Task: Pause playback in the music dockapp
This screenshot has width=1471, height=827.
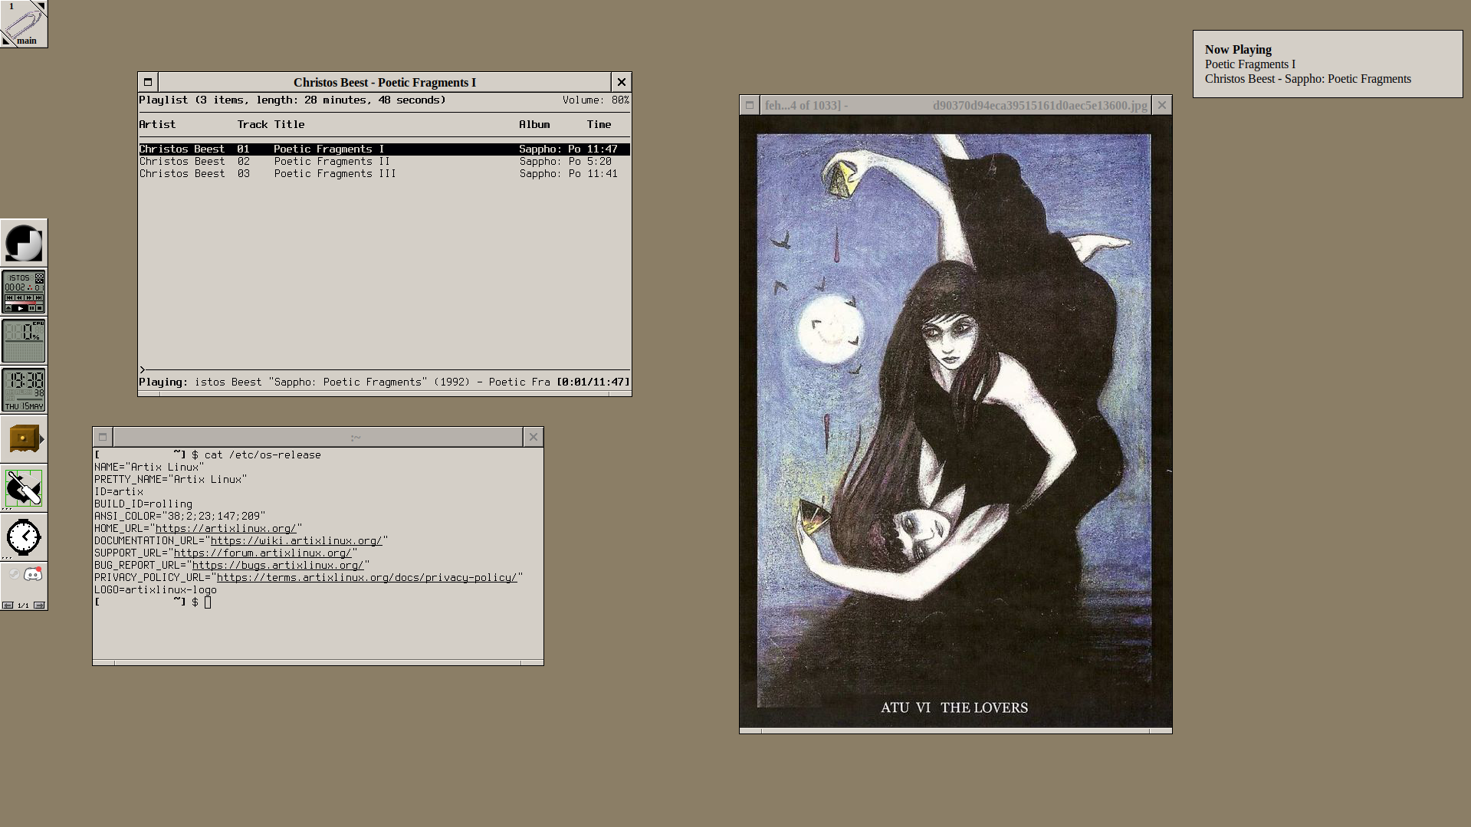Action: (x=31, y=308)
